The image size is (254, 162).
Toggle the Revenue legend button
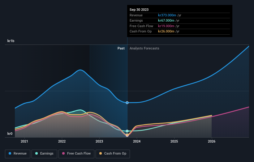18,154
